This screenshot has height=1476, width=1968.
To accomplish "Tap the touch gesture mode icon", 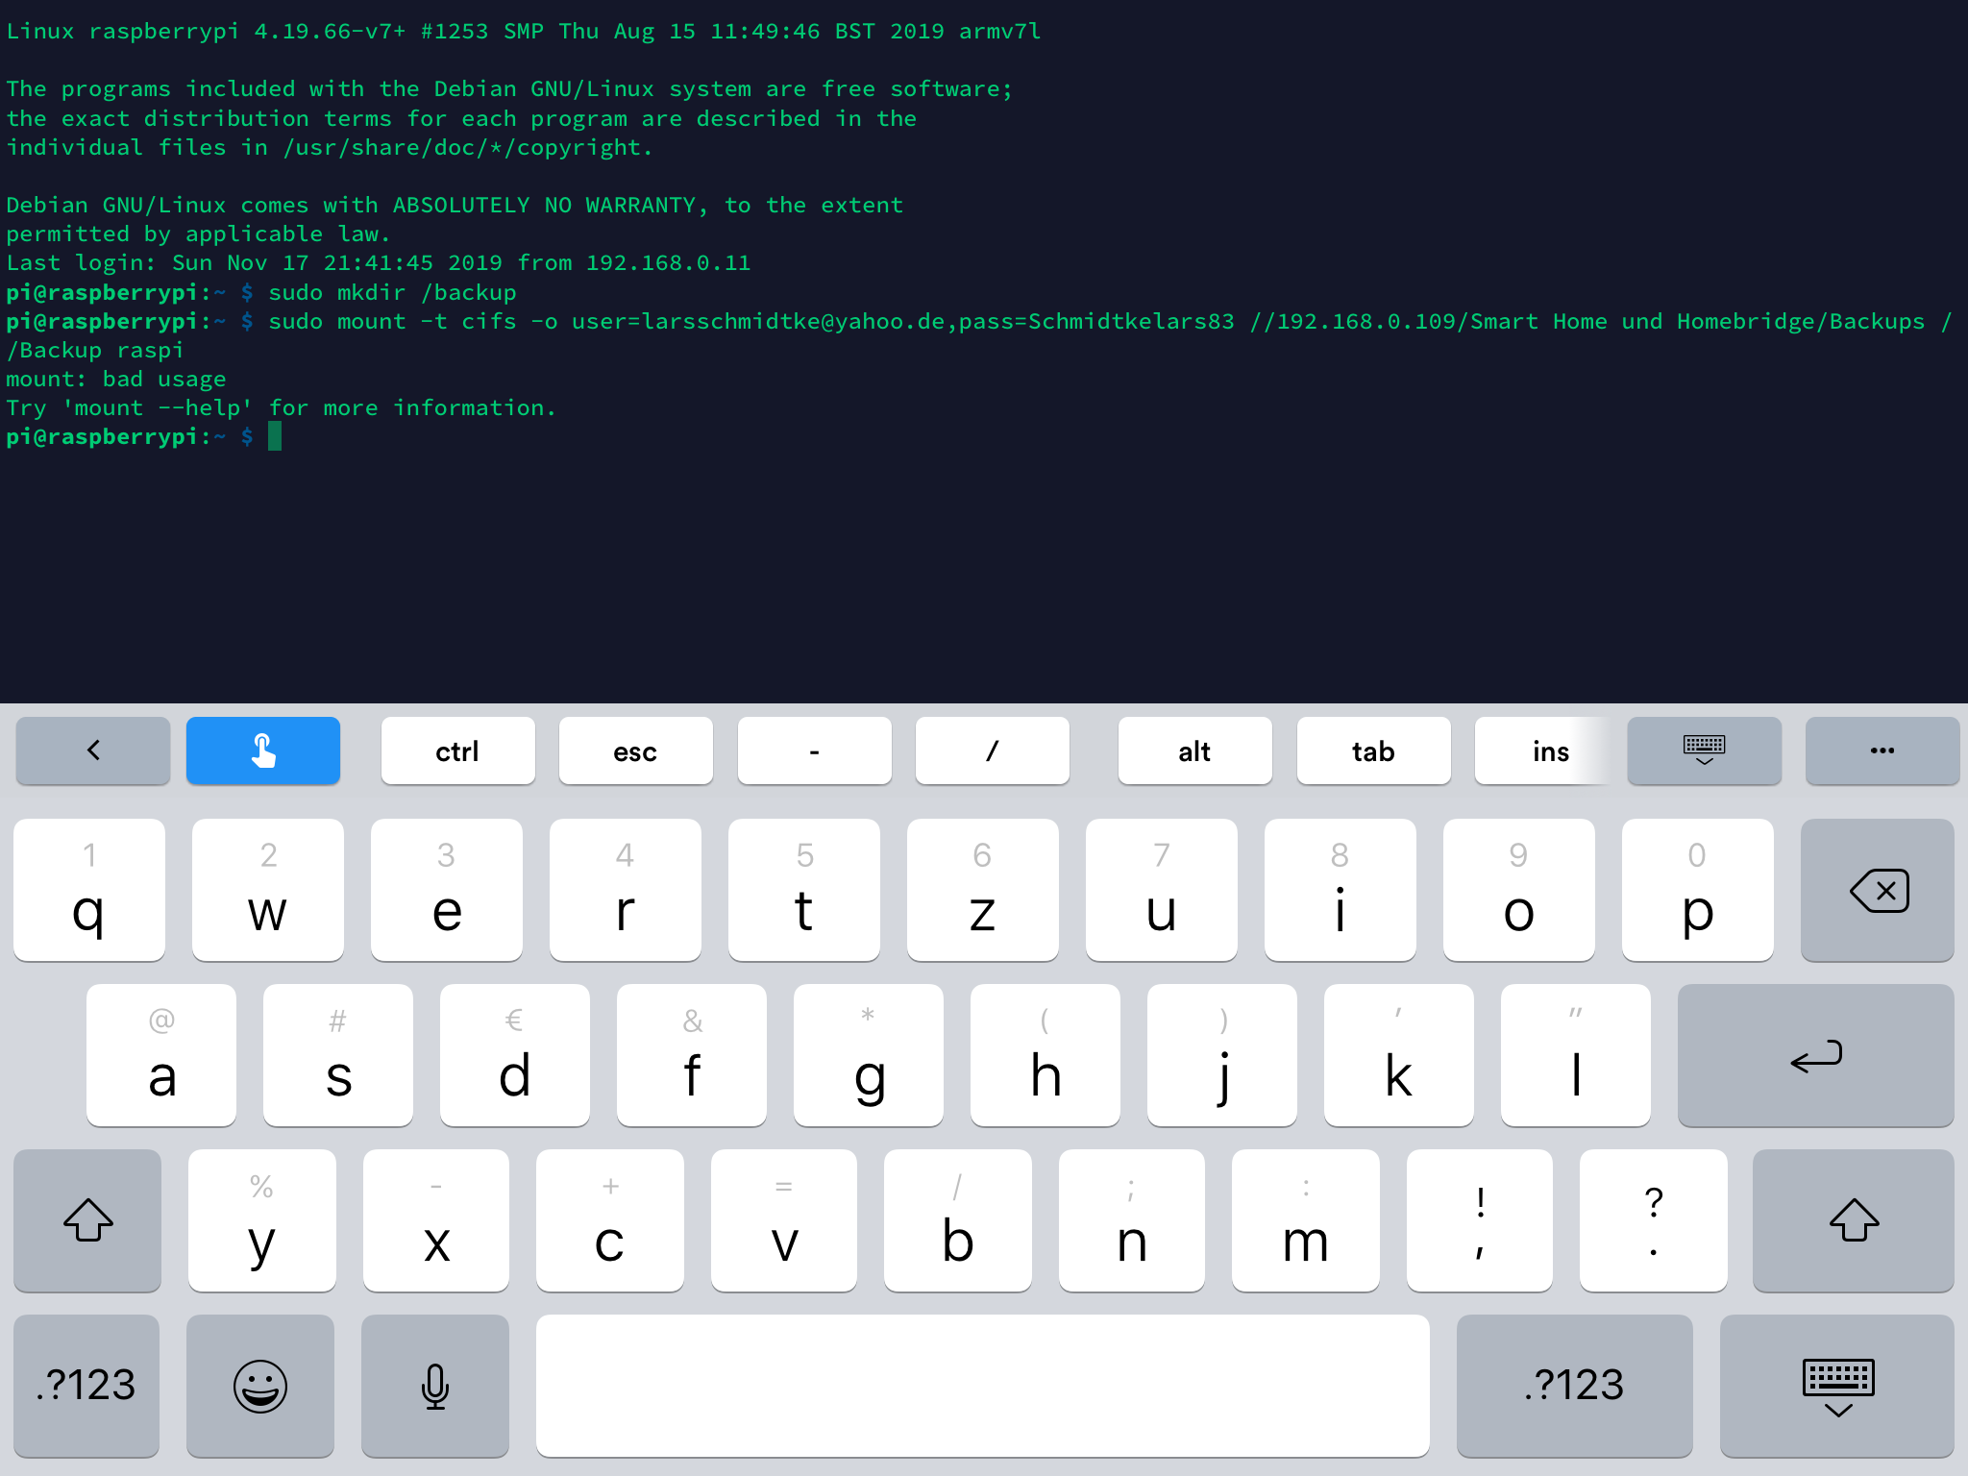I will [262, 750].
